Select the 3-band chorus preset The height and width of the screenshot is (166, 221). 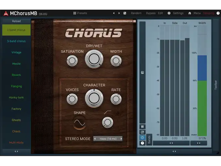pyautogui.click(x=16, y=41)
